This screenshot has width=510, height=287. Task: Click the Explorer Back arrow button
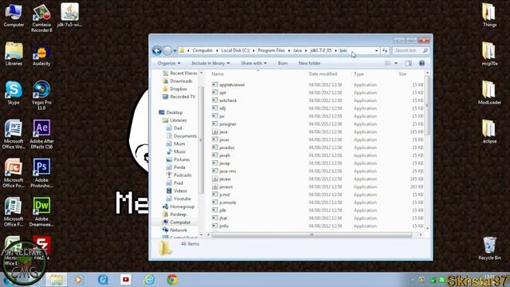point(157,51)
